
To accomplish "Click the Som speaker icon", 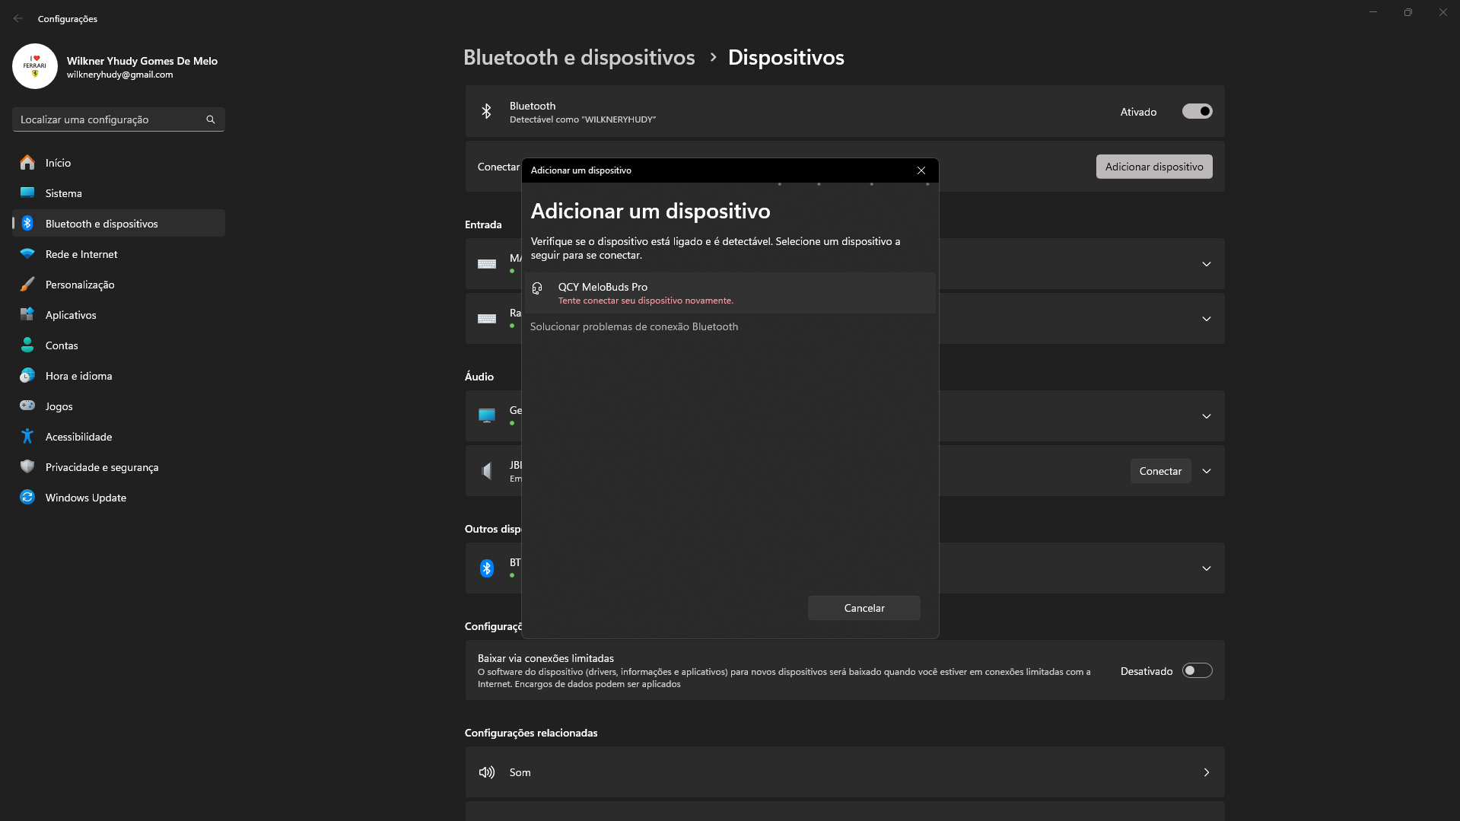I will tap(487, 772).
